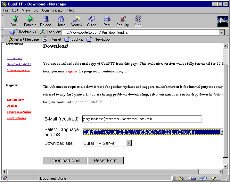The image size is (230, 182).
Task: Open the Communicator menu
Action: pos(53,10)
